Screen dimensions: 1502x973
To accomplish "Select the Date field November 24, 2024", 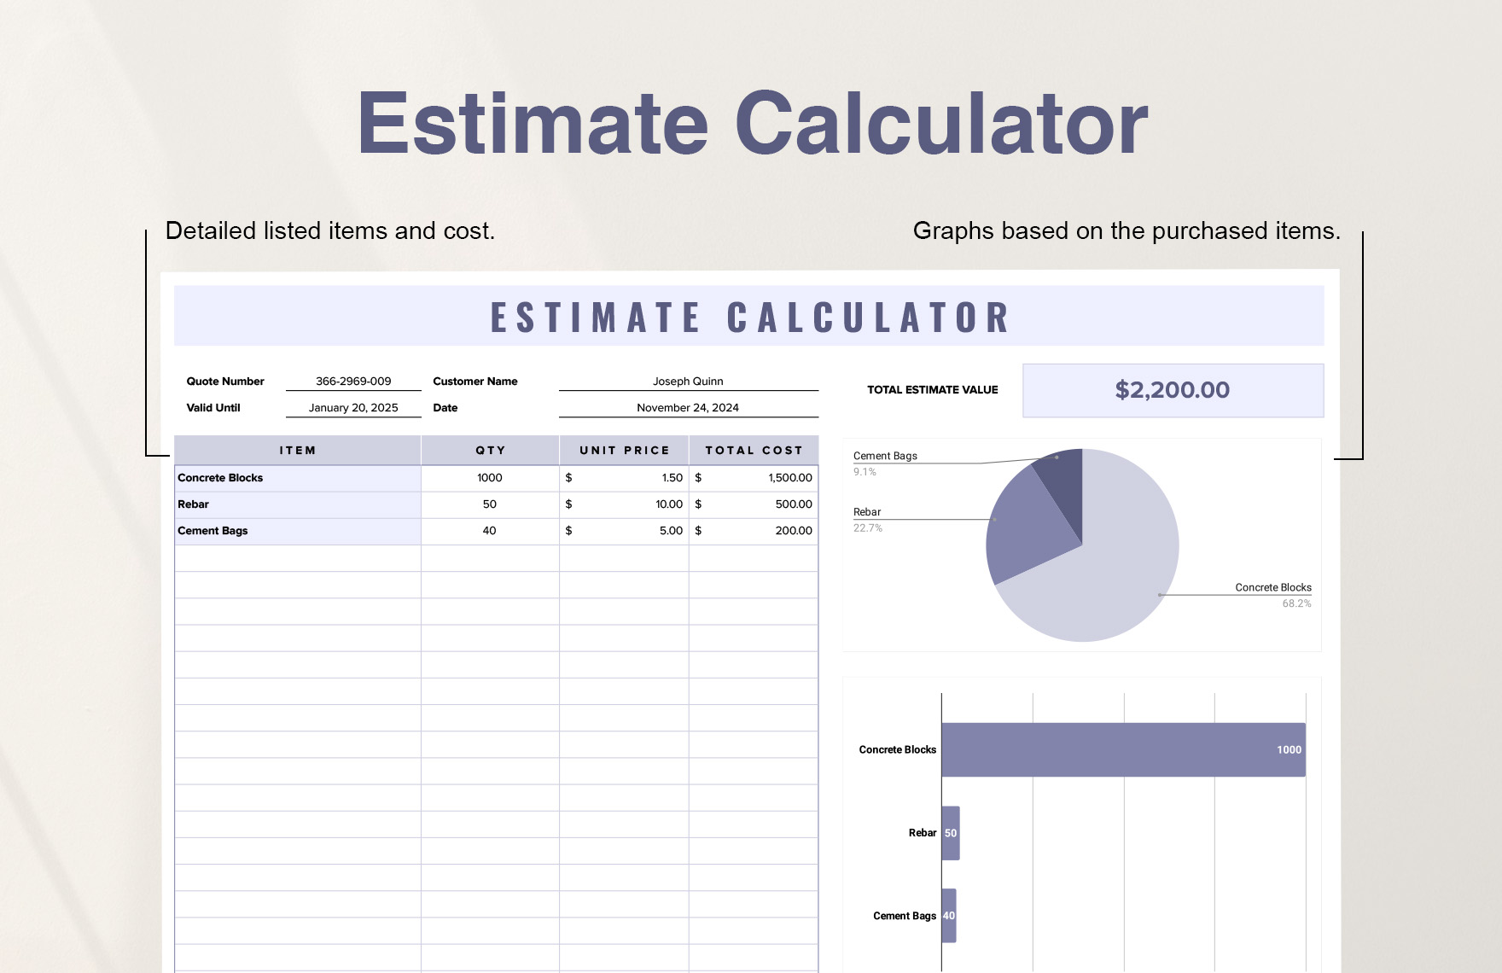I will pyautogui.click(x=688, y=408).
